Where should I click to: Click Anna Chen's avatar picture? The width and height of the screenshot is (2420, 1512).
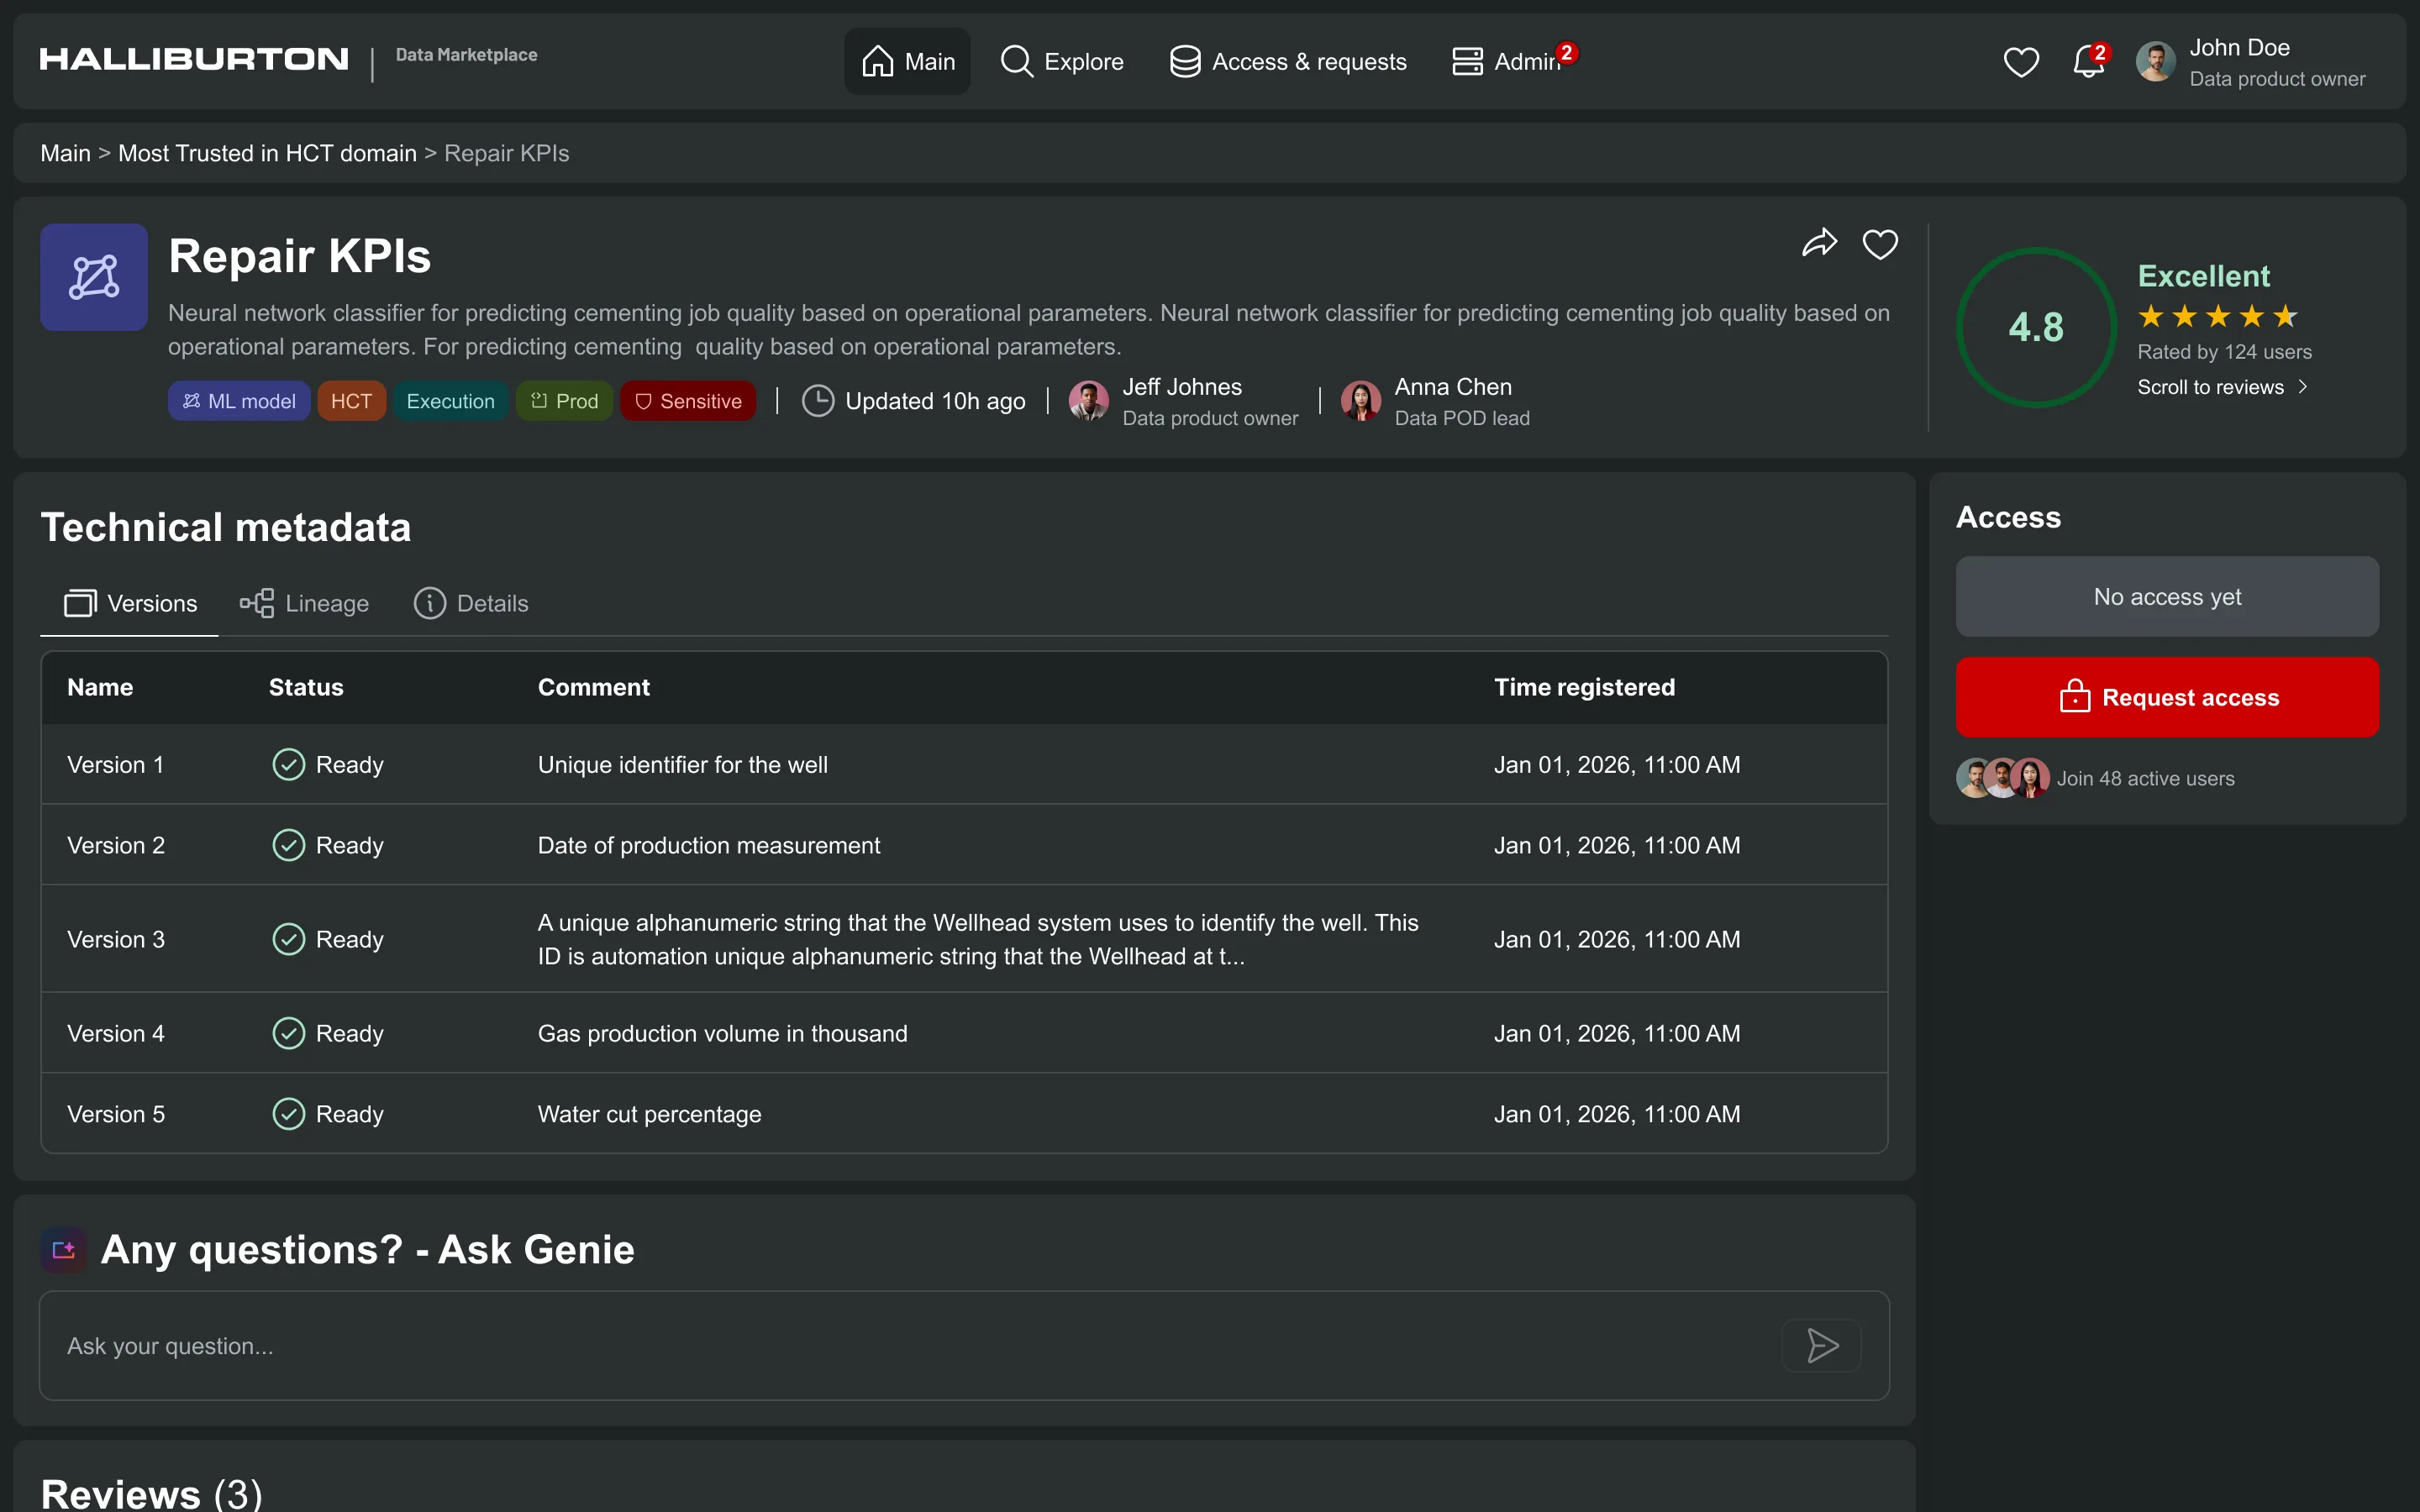pyautogui.click(x=1360, y=401)
